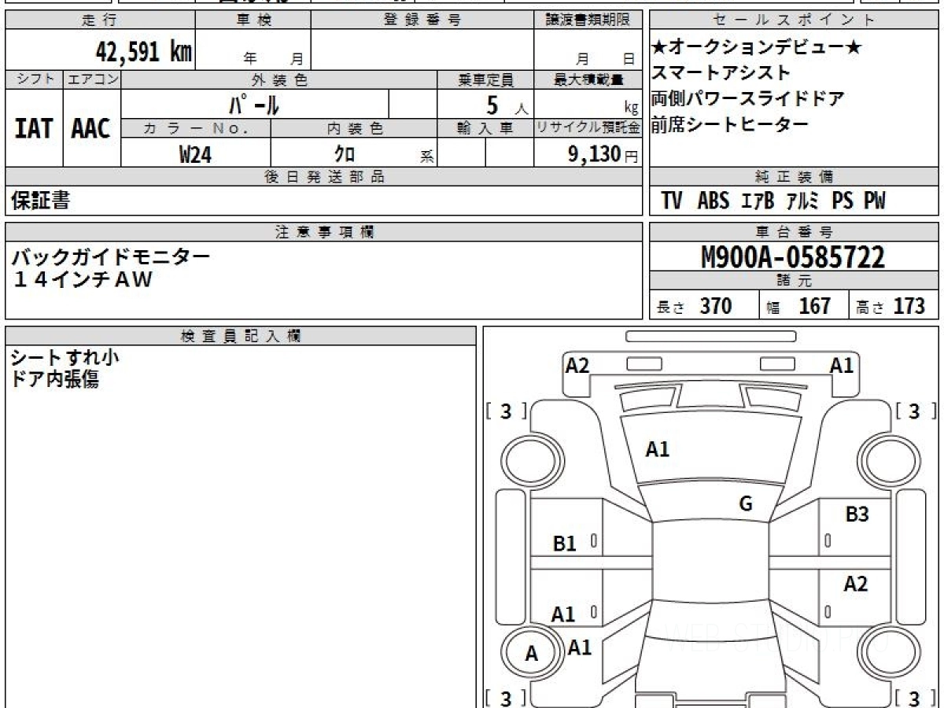Select the G mark on the windshield
Image resolution: width=944 pixels, height=708 pixels.
746,504
